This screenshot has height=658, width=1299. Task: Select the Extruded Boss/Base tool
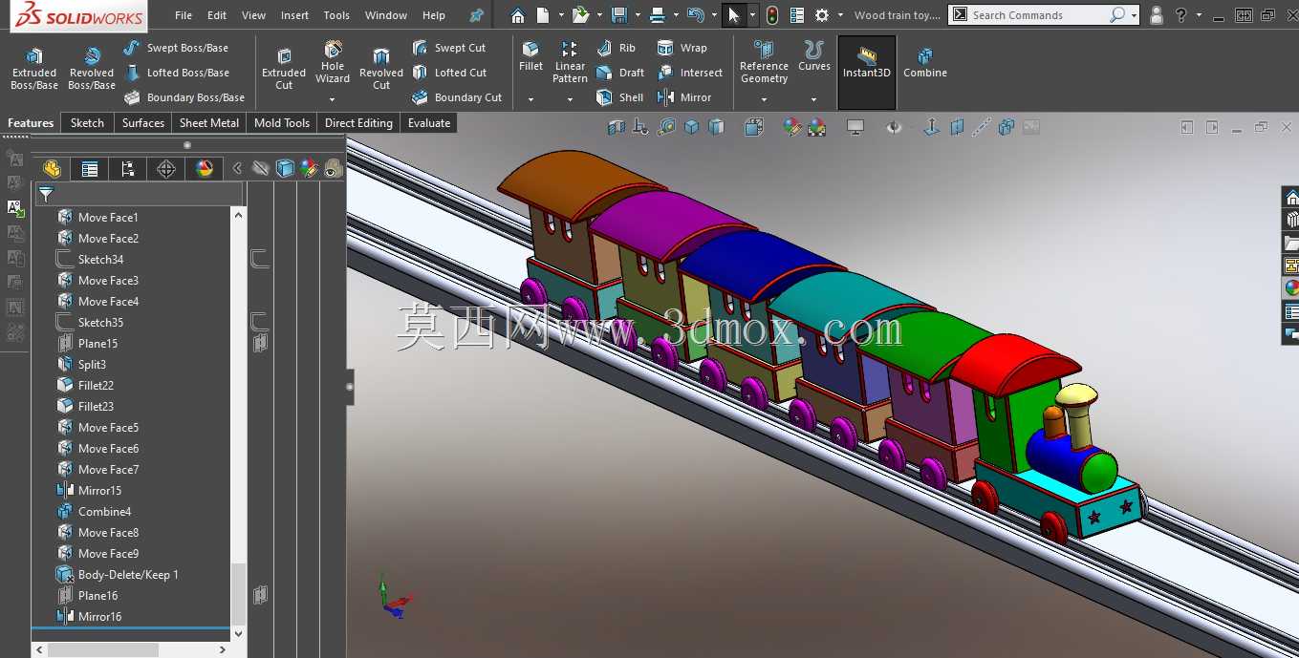click(x=33, y=68)
